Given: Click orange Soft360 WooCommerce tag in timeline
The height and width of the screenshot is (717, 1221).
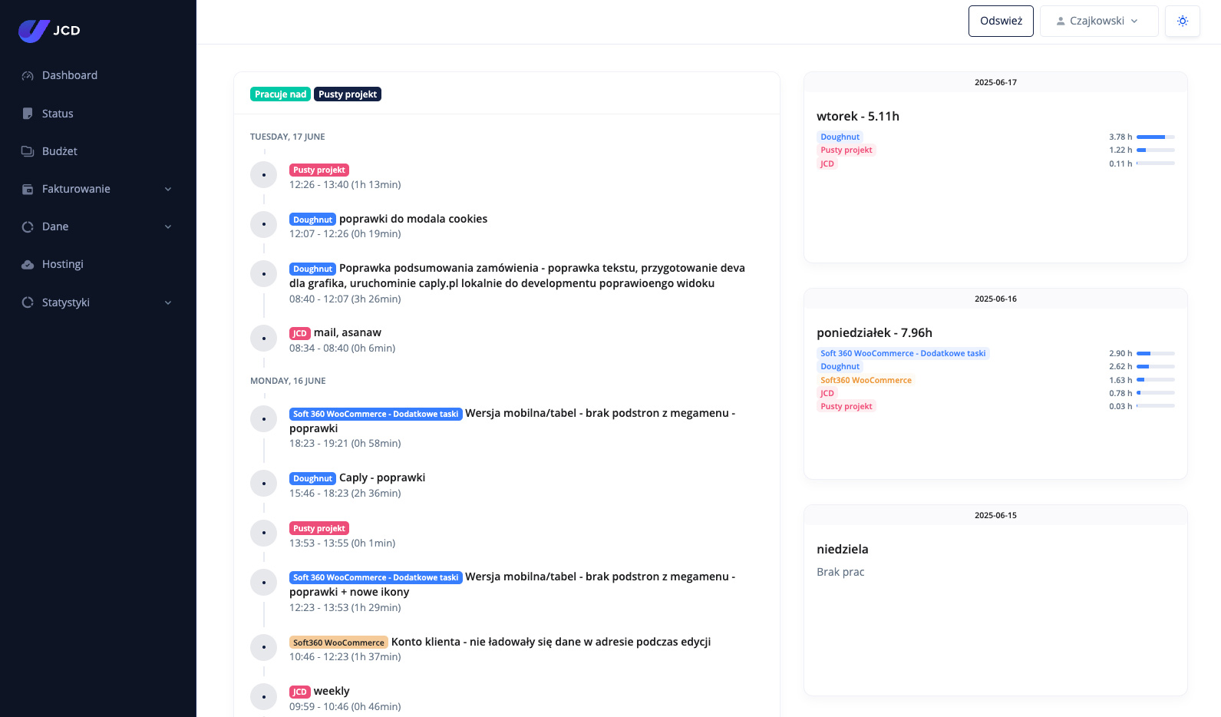Looking at the screenshot, I should tap(338, 643).
